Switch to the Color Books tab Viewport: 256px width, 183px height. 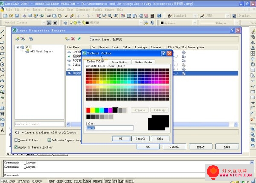(x=143, y=62)
